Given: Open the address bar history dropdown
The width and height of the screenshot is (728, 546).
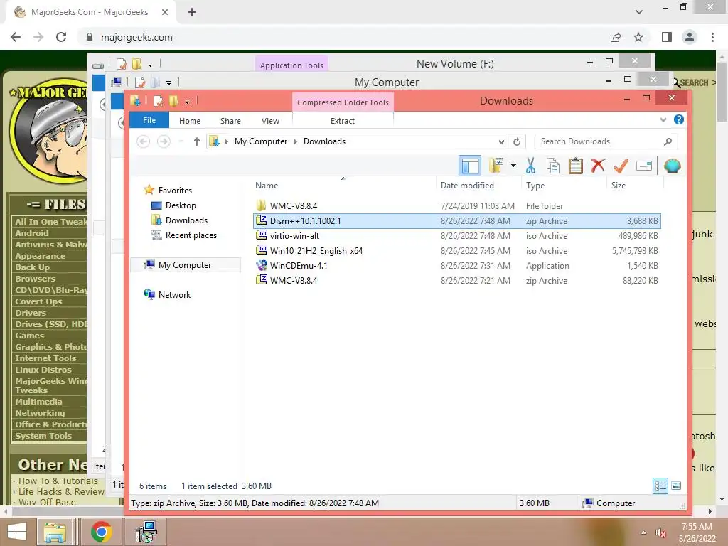Looking at the screenshot, I should click(501, 141).
